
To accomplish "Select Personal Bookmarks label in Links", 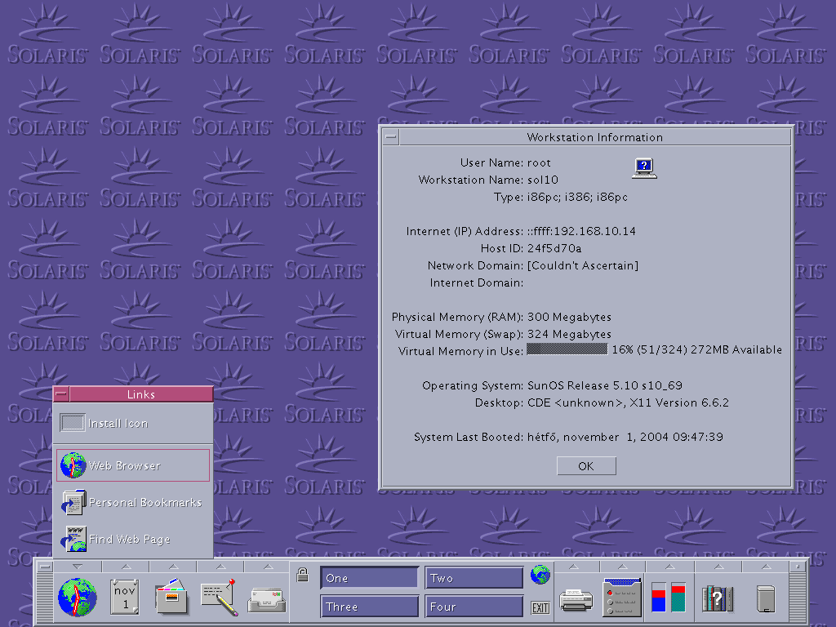I will pos(145,502).
